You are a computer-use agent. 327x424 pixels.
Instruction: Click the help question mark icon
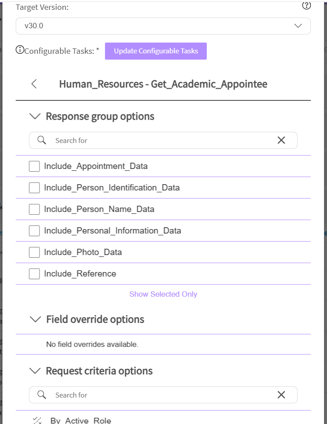(306, 6)
